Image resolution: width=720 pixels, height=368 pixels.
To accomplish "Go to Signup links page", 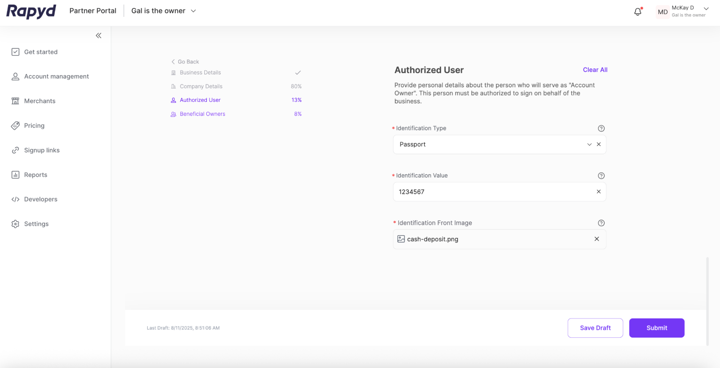I will 42,150.
